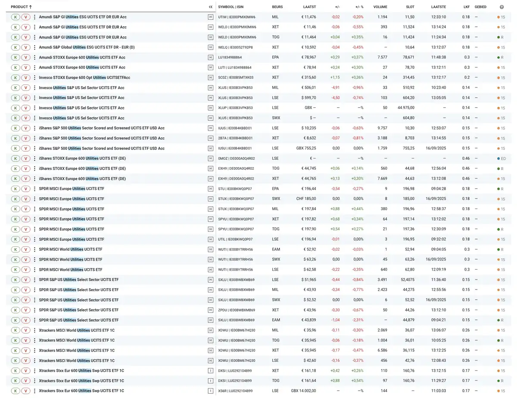
Task: Click price GBX 14.002,00
Action: 303,391
